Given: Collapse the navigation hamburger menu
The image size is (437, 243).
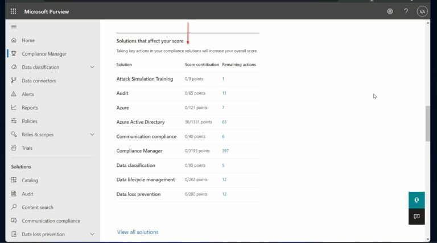Looking at the screenshot, I should pos(14,27).
